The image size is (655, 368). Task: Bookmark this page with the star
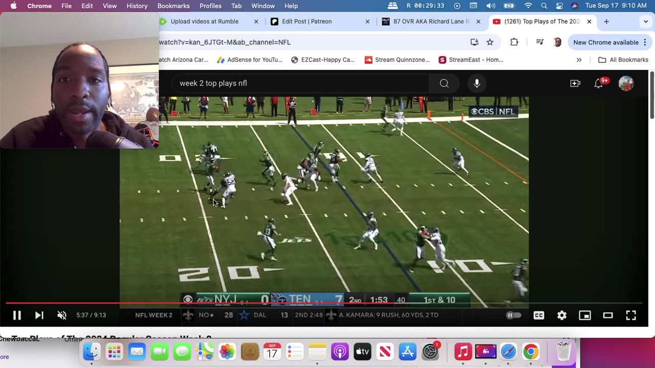490,42
